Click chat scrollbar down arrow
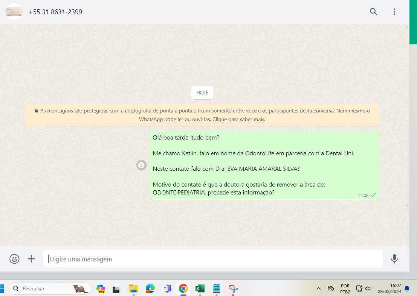 tap(408, 205)
